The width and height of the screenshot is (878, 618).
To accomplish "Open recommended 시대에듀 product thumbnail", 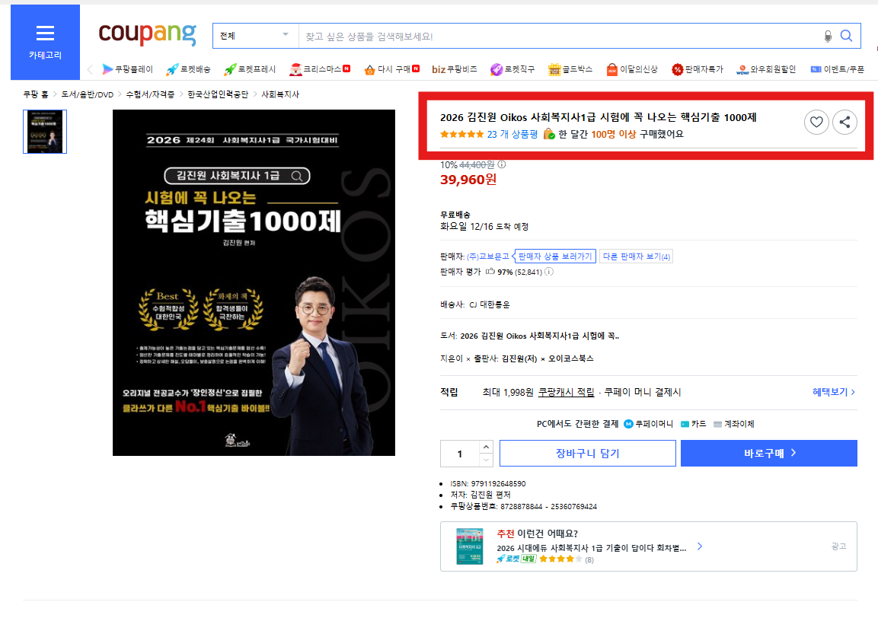I will click(x=470, y=546).
